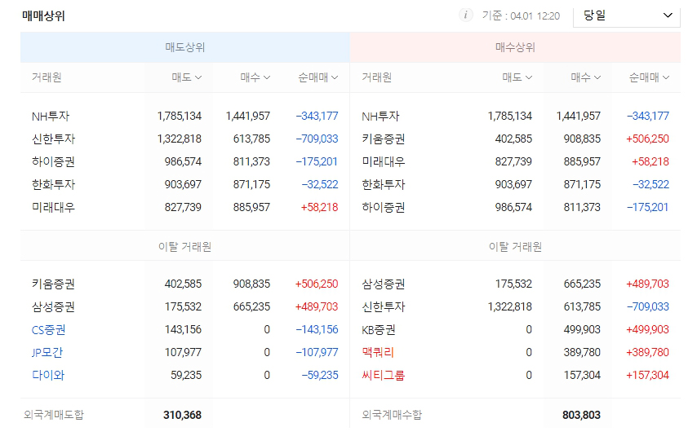Image resolution: width=697 pixels, height=436 pixels.
Task: Select 삼성증권 in 매수상위 이탈 거래원 list
Action: click(x=383, y=284)
